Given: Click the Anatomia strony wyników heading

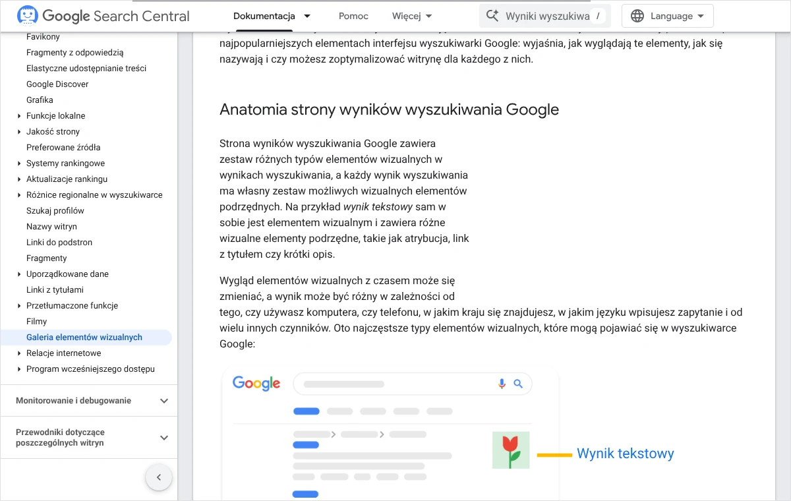Looking at the screenshot, I should (x=389, y=109).
